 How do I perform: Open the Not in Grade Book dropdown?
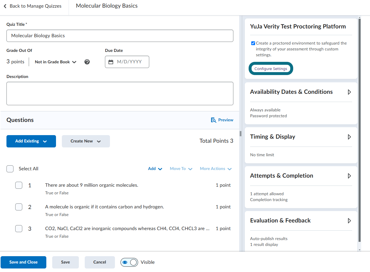pyautogui.click(x=55, y=62)
